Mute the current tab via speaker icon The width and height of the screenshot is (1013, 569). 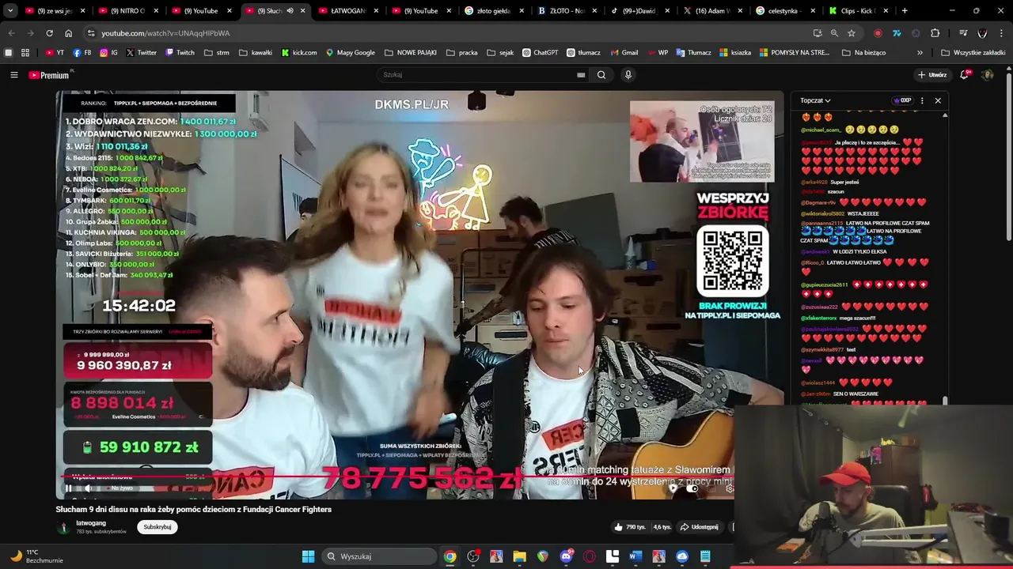(x=290, y=11)
